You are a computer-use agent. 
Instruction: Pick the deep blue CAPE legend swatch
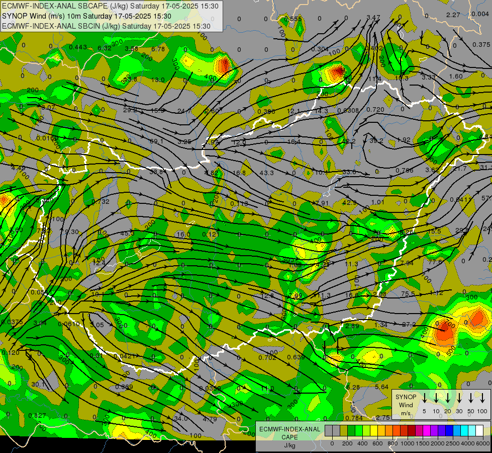click(449, 431)
